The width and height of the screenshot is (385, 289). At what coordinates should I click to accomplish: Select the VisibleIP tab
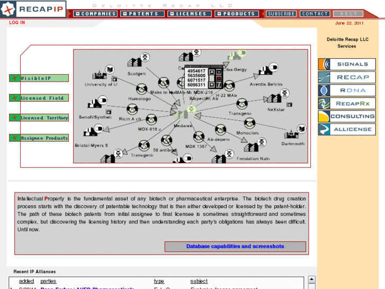(x=39, y=78)
